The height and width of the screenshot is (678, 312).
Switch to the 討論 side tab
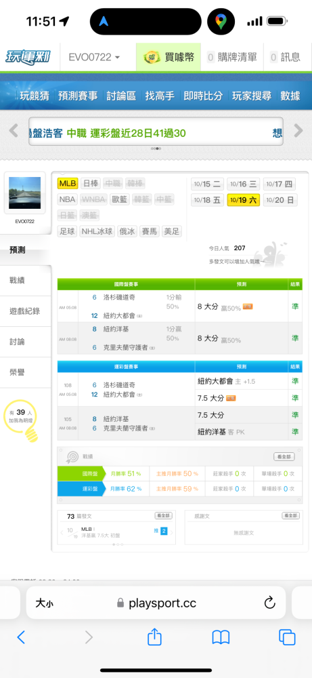point(26,342)
